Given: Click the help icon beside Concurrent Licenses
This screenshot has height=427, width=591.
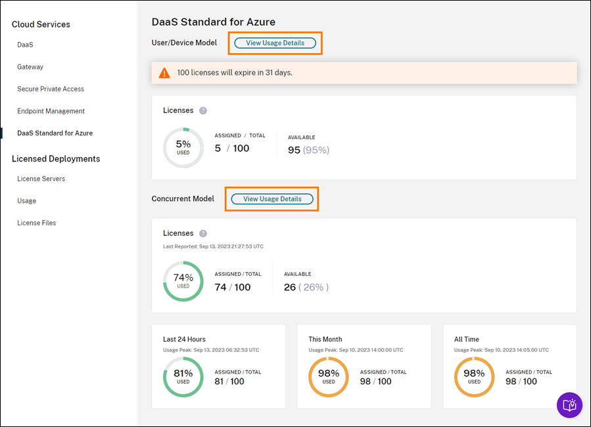Looking at the screenshot, I should tap(203, 233).
